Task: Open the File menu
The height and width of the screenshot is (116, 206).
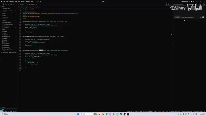Action: pyautogui.click(x=4, y=1)
